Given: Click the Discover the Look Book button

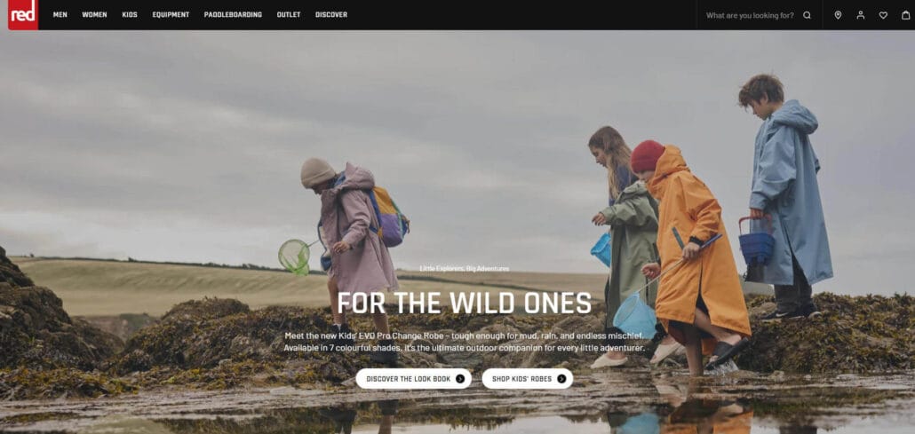Looking at the screenshot, I should click(414, 379).
